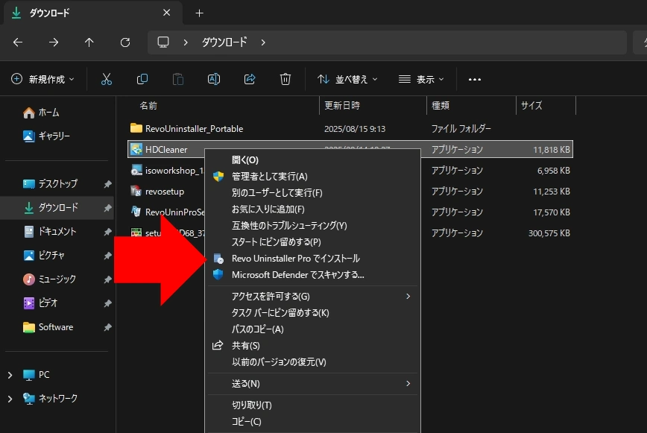647x433 pixels.
Task: Unpin Software via its pin icon
Action: pos(107,327)
